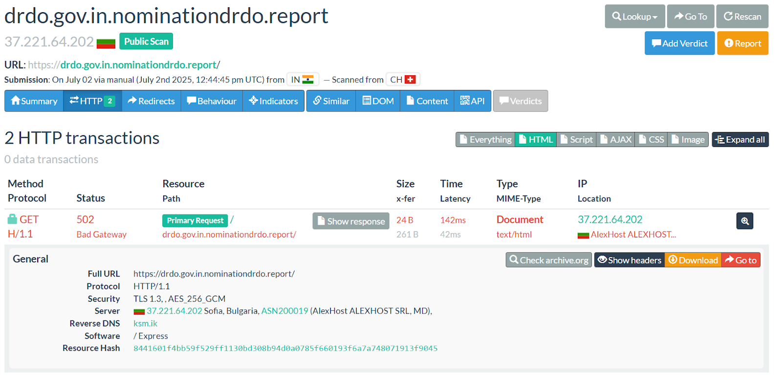Click the Full URL value
This screenshot has width=782, height=385.
click(214, 274)
